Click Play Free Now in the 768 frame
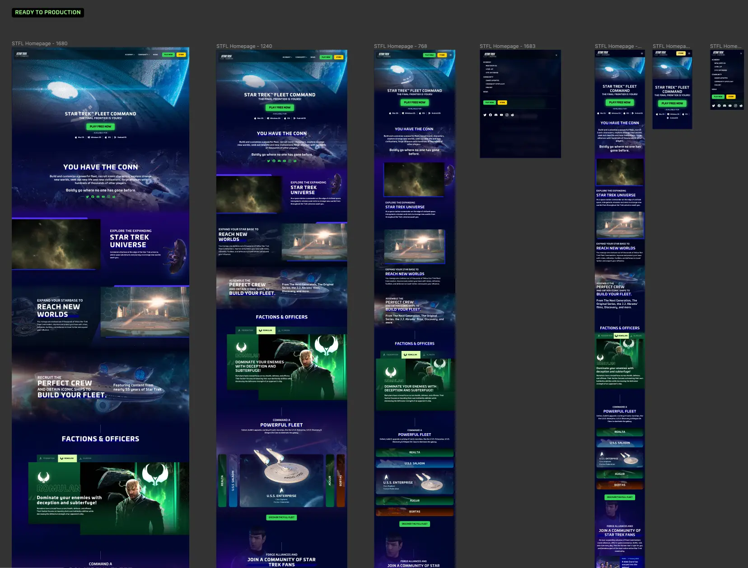748x568 pixels. pos(415,103)
